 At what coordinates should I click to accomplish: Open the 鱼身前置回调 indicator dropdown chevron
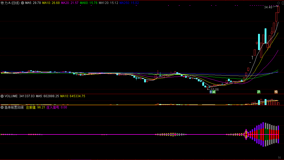(x=2, y=107)
